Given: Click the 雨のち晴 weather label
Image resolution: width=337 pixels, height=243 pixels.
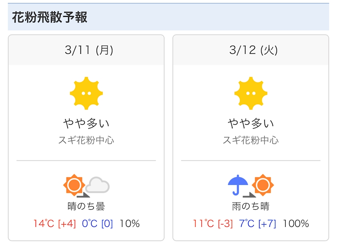Looking at the screenshot, I should [251, 207].
